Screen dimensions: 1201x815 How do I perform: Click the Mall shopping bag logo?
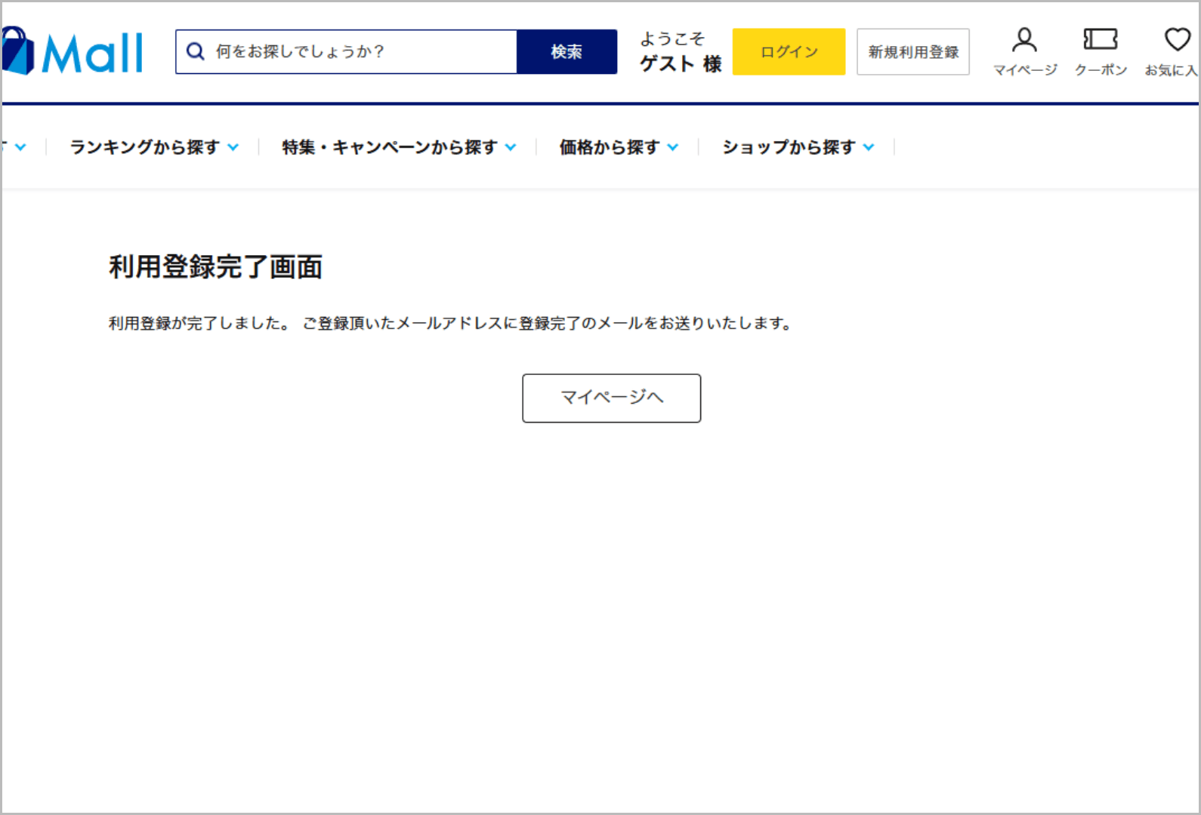point(73,52)
